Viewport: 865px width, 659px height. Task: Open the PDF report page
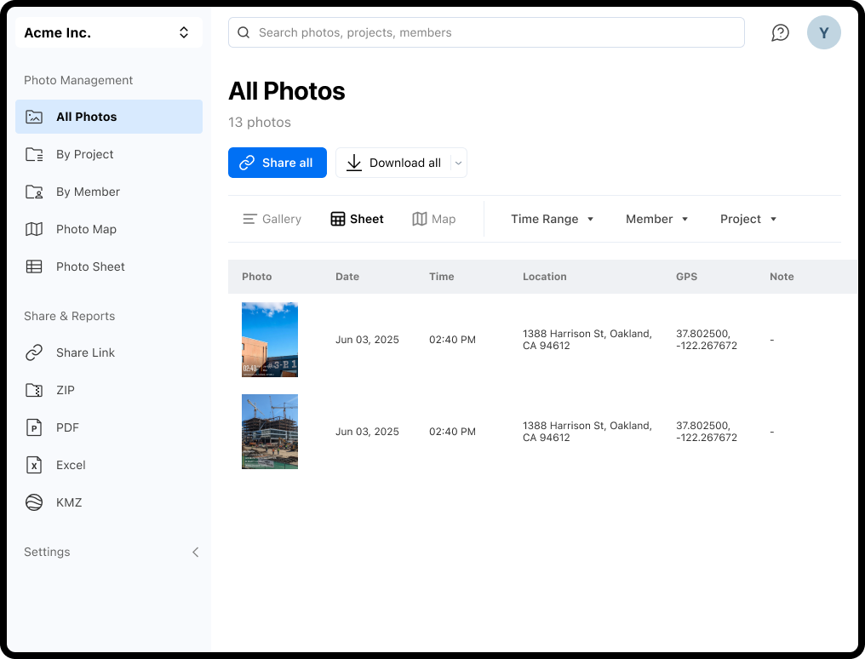[109, 428]
